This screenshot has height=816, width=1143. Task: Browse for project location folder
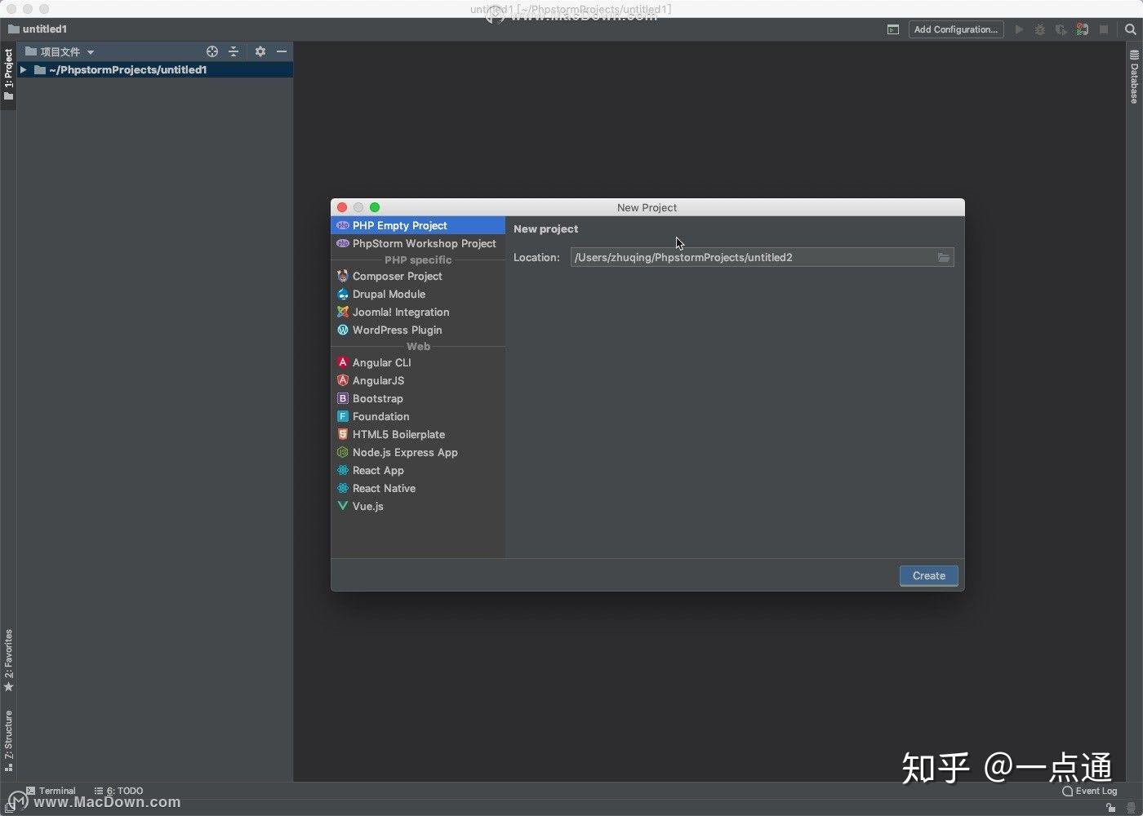pos(944,257)
